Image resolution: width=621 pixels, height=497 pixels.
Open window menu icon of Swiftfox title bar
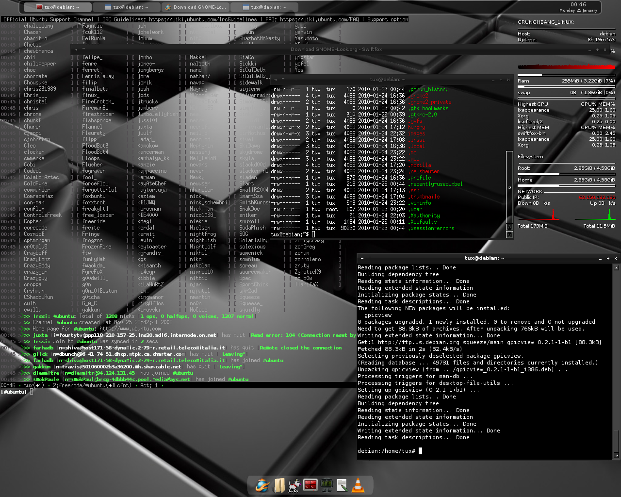click(x=76, y=49)
